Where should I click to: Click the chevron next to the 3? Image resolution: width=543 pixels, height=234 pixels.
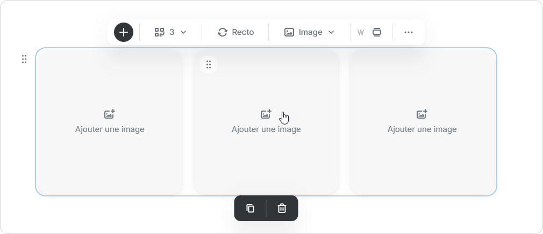[183, 32]
